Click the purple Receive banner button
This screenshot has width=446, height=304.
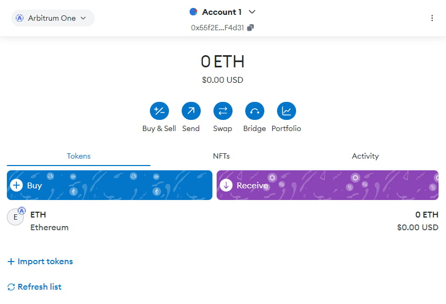[x=327, y=185]
